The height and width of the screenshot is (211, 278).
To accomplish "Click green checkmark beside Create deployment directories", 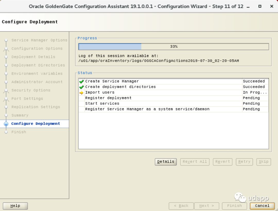I will 82,87.
